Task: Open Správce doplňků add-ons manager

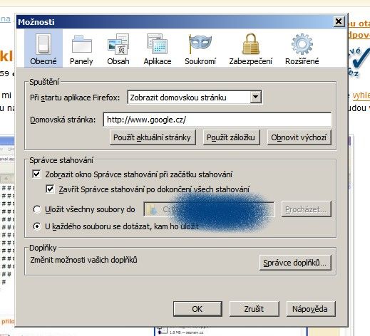Action: 295,263
